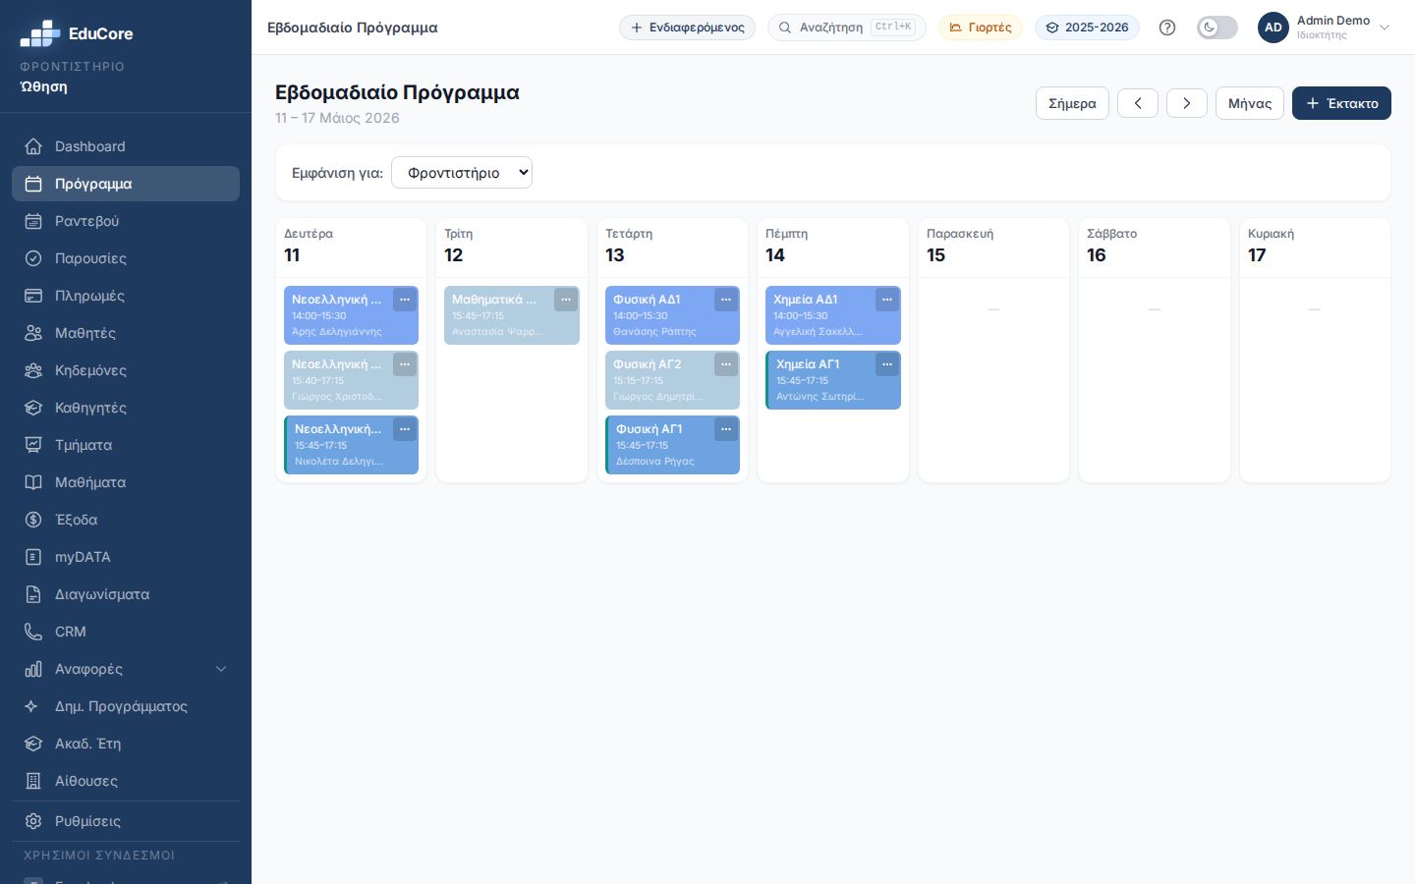1415x884 pixels.
Task: Open myDATA document icon in sidebar
Action: click(33, 557)
